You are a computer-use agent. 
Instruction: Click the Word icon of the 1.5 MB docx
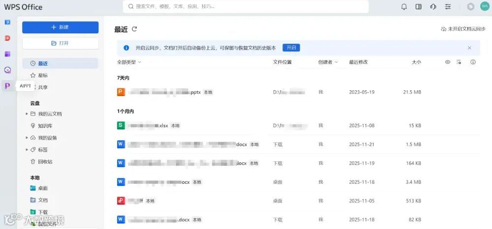click(121, 144)
